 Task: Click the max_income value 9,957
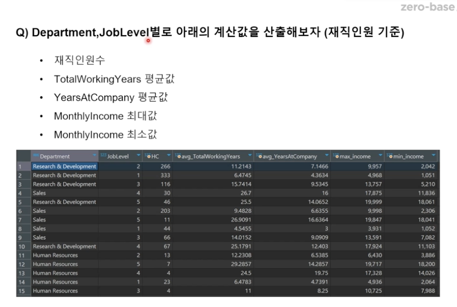(x=375, y=166)
